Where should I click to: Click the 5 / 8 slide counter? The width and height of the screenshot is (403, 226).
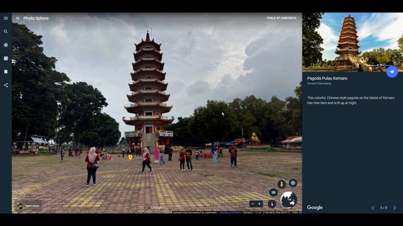383,208
